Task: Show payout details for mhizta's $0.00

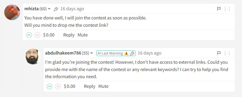Action: (49, 35)
